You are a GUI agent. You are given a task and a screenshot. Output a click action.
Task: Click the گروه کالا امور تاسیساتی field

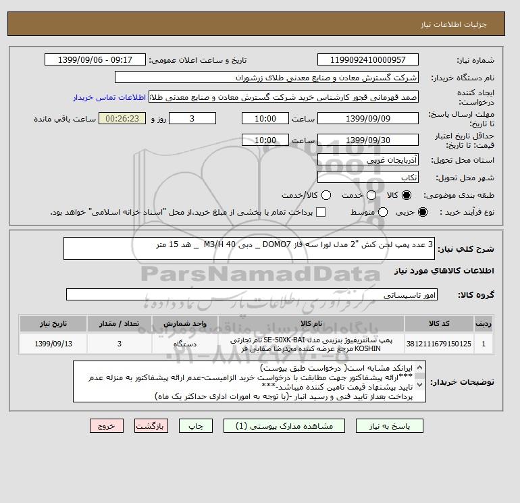[252, 294]
